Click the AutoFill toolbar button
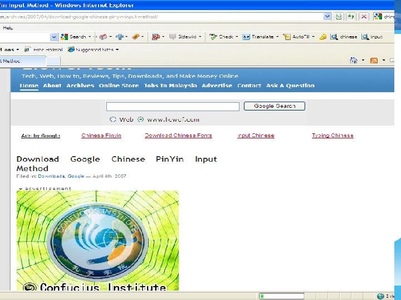Viewport: 401px width, 300px height. [296, 37]
